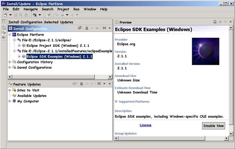Open the File menu
This screenshot has width=235, height=149.
point(6,9)
